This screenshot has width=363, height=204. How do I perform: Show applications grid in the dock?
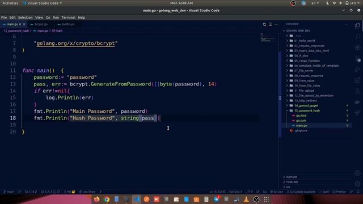click(x=266, y=199)
